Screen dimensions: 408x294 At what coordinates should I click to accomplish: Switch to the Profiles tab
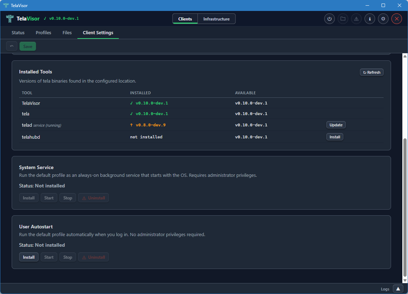[43, 32]
